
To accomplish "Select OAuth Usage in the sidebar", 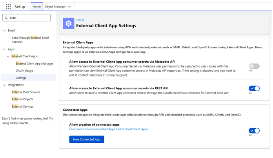I will pyautogui.click(x=24, y=71).
